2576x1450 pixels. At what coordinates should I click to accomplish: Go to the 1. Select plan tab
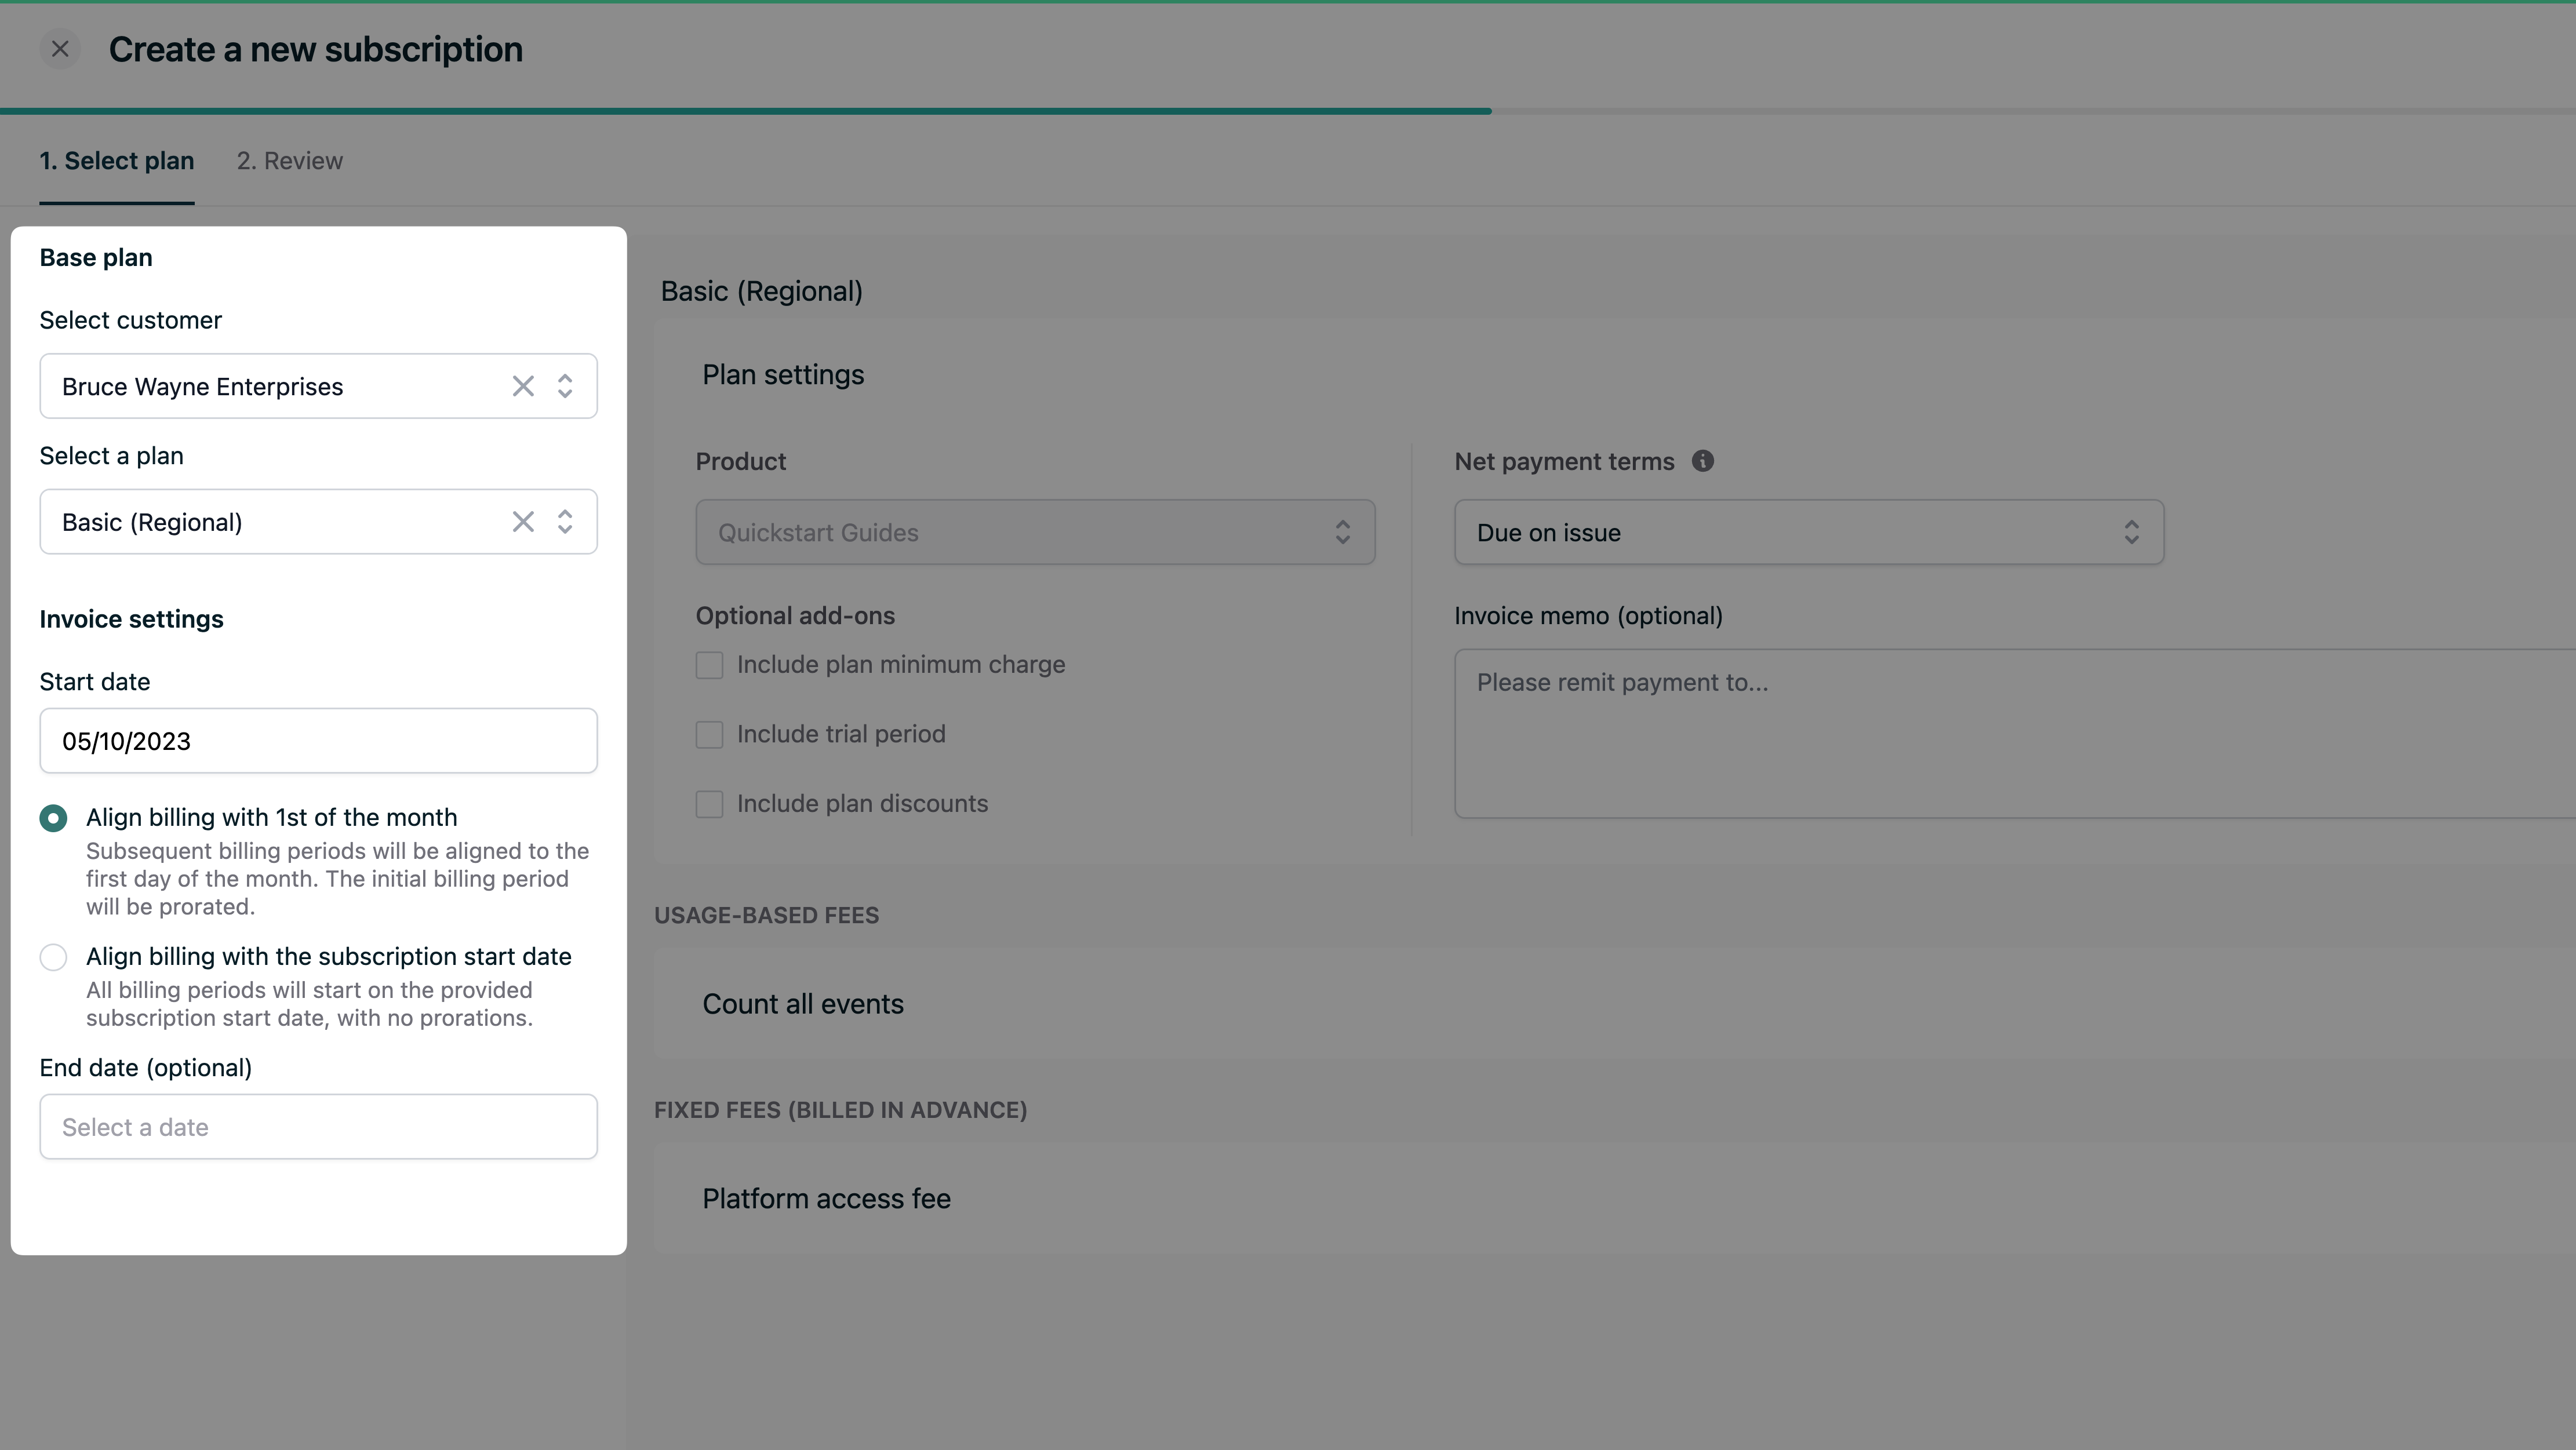[117, 161]
